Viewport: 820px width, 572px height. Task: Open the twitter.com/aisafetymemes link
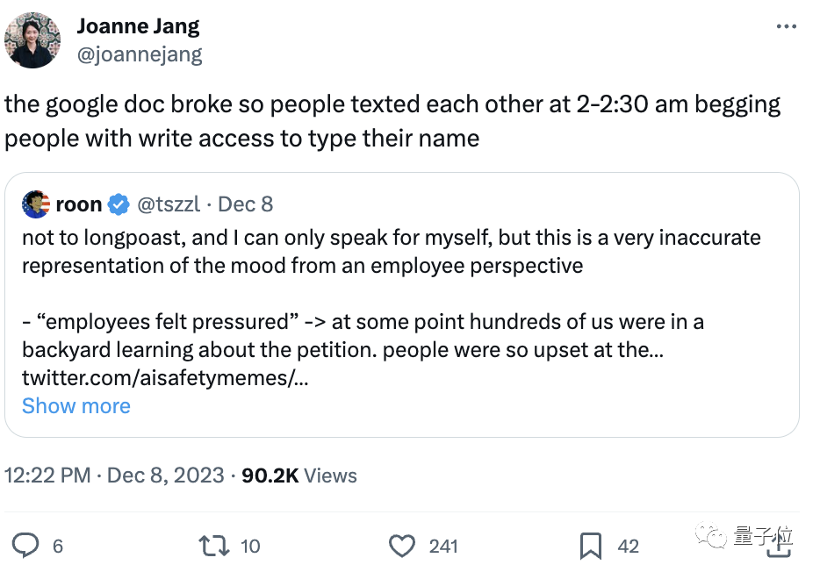165,377
